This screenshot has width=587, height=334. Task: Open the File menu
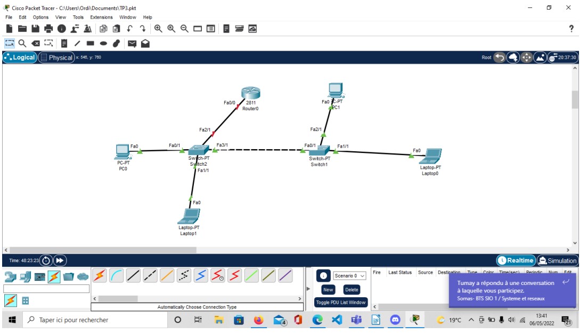pyautogui.click(x=9, y=17)
